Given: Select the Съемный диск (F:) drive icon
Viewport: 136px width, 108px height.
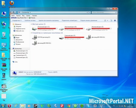Looking at the screenshot, I should click(61, 38).
